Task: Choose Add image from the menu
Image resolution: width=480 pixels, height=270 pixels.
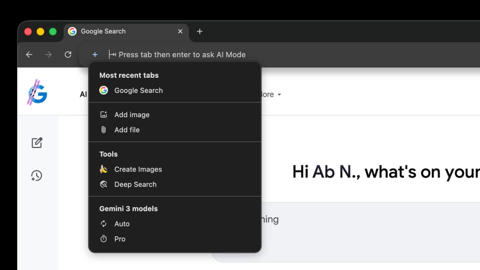Action: pos(132,115)
